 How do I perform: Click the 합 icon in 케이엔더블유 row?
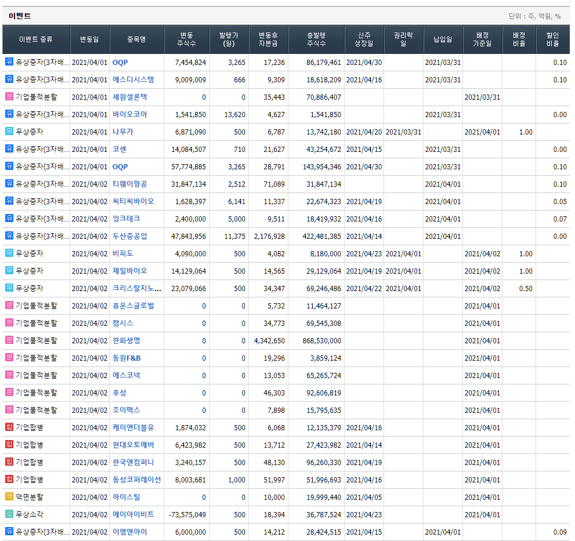click(9, 427)
